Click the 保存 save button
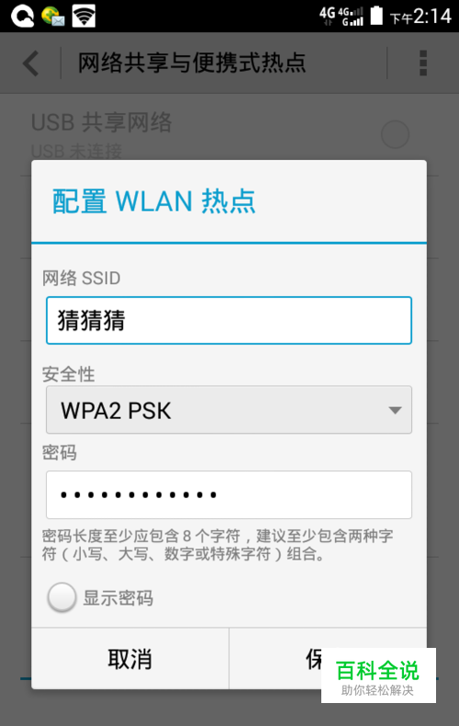Image resolution: width=459 pixels, height=726 pixels. point(328,658)
